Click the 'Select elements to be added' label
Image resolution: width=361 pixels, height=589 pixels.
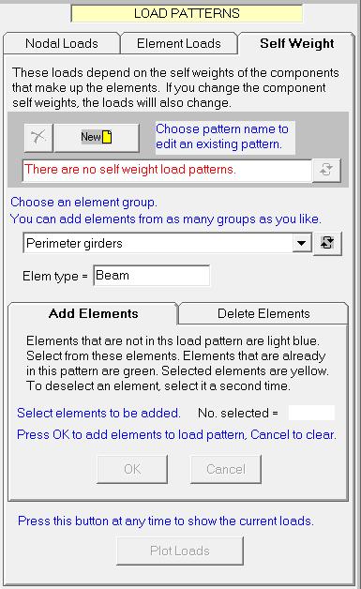tap(98, 414)
